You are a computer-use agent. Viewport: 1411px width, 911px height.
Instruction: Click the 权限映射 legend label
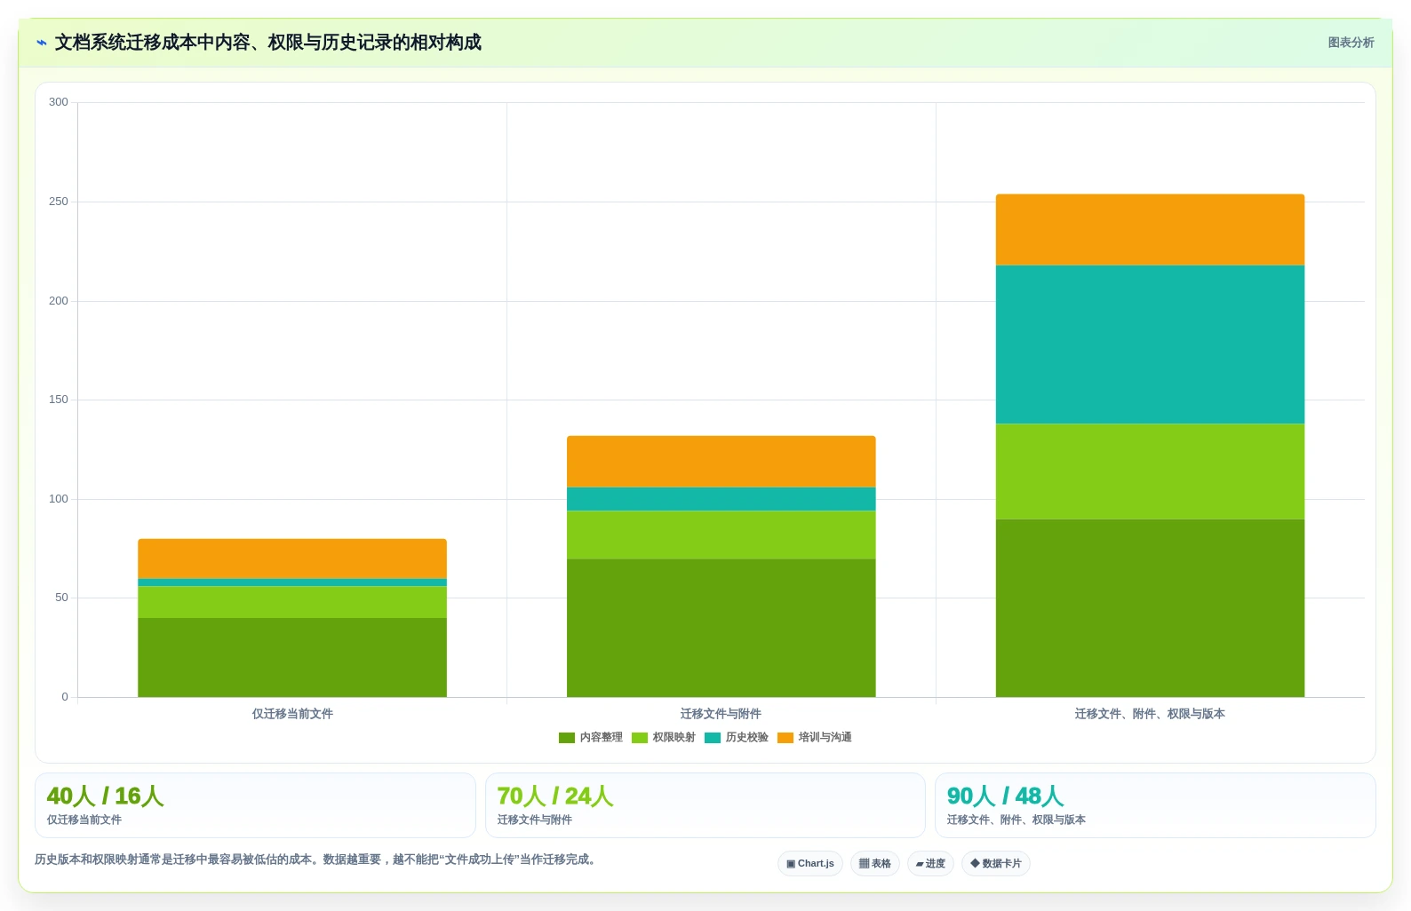point(674,738)
